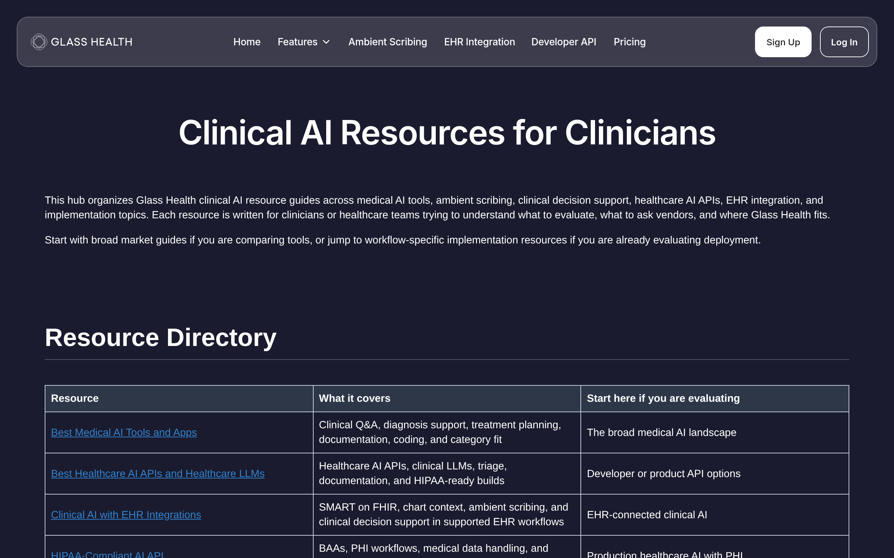Open Best Medical AI Tools and Apps link

[x=124, y=432]
